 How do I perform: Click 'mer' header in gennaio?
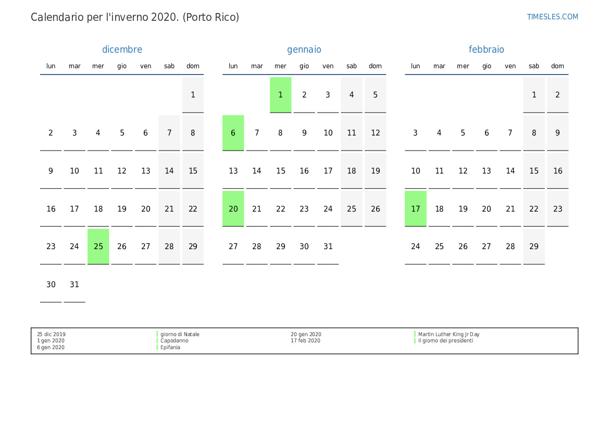[x=280, y=66]
